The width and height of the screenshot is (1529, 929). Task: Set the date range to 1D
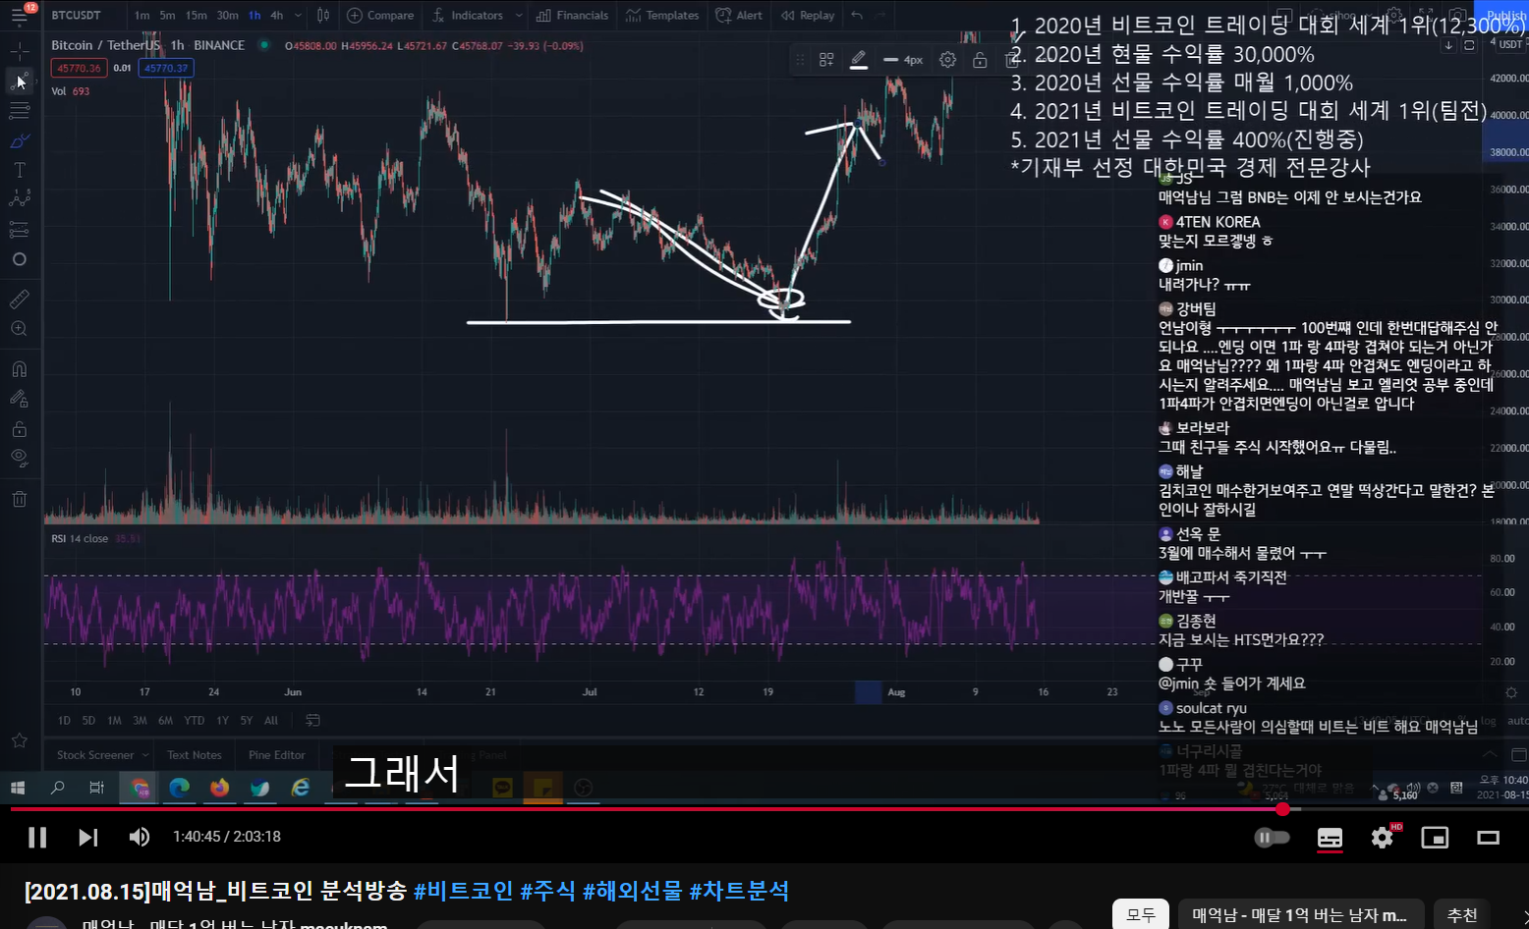point(64,721)
